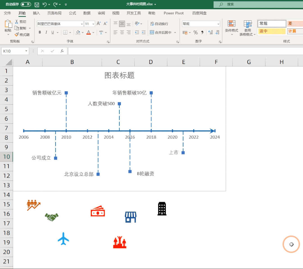Increase font size with the larger A icon
This screenshot has height=269, width=303.
click(x=99, y=24)
